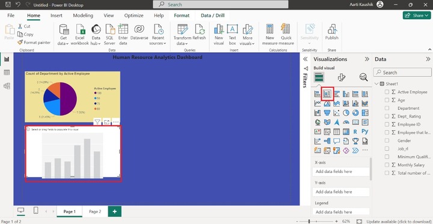The image size is (433, 224).
Task: Select the Python visual
Action: coord(365,132)
